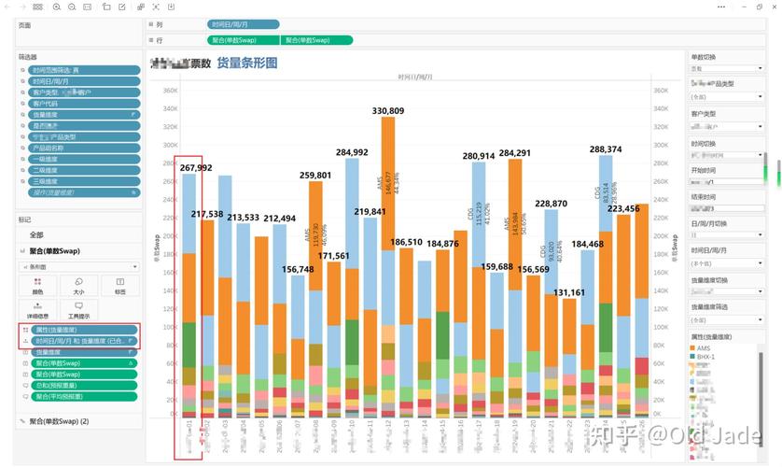Screen dimensions: 782x467
Task: Click the color dots icon beside 属性(货量维度) pill
Action: pyautogui.click(x=25, y=330)
